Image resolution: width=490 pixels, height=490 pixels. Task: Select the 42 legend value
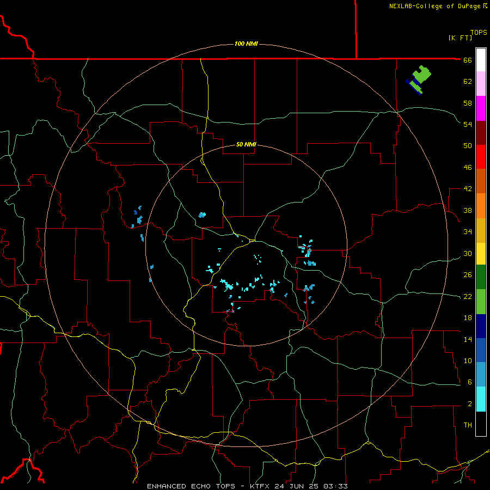click(x=468, y=189)
